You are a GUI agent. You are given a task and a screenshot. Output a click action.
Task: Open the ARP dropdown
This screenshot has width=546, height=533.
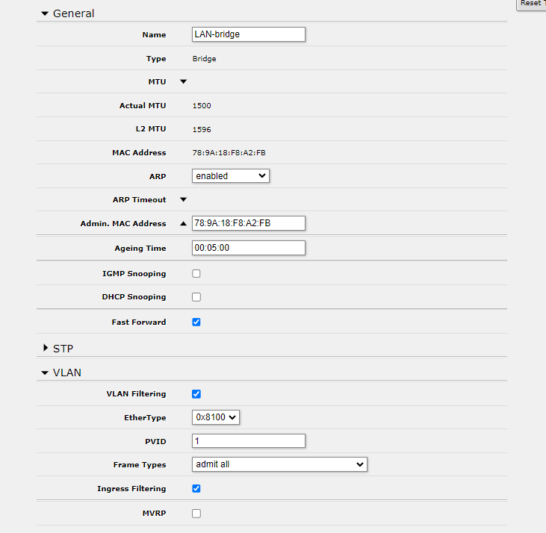(x=231, y=176)
